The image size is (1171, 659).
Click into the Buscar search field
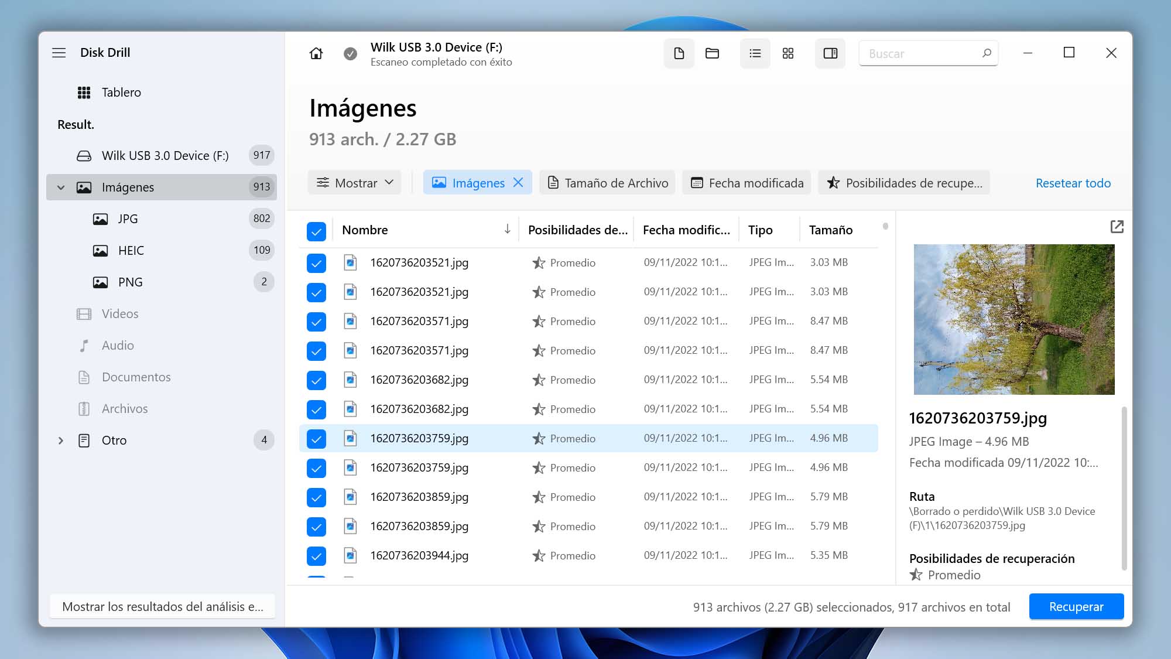pyautogui.click(x=928, y=53)
